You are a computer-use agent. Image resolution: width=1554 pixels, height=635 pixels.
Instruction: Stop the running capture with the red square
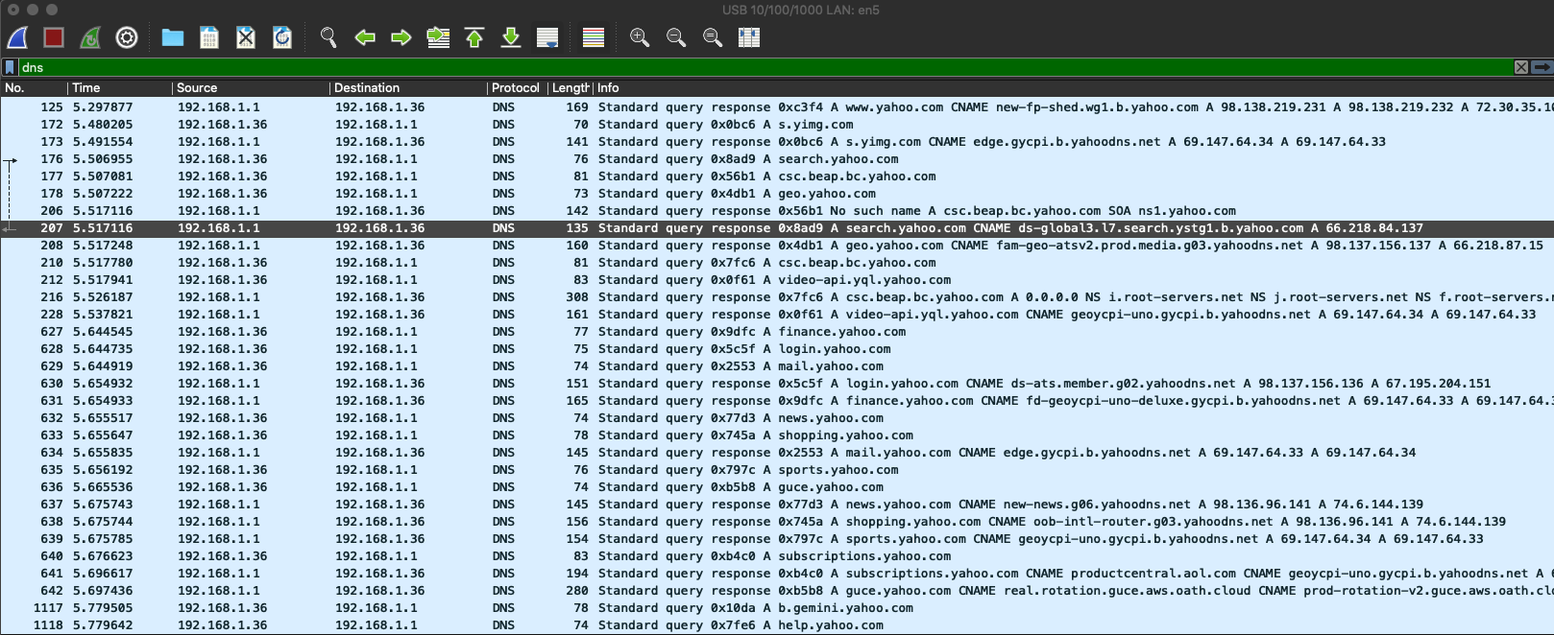tap(54, 37)
